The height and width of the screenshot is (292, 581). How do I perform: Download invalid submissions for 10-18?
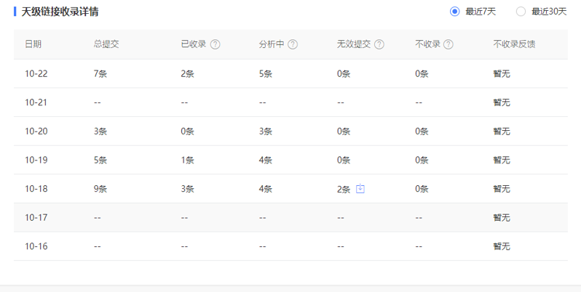(360, 189)
